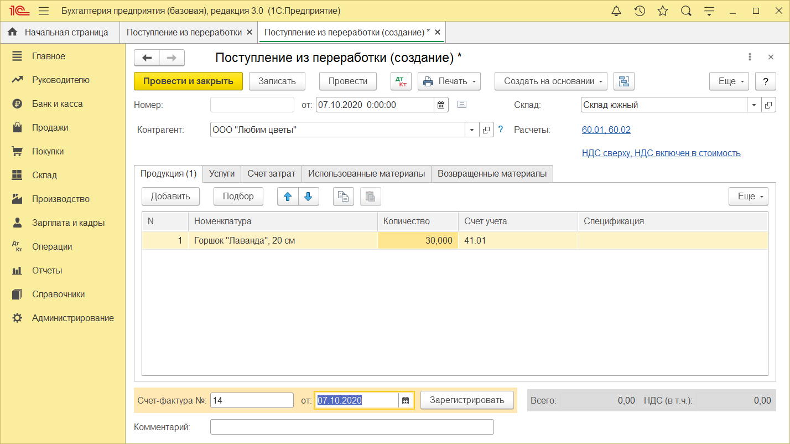Image resolution: width=790 pixels, height=444 pixels.
Task: Click the Провести button
Action: 348,81
